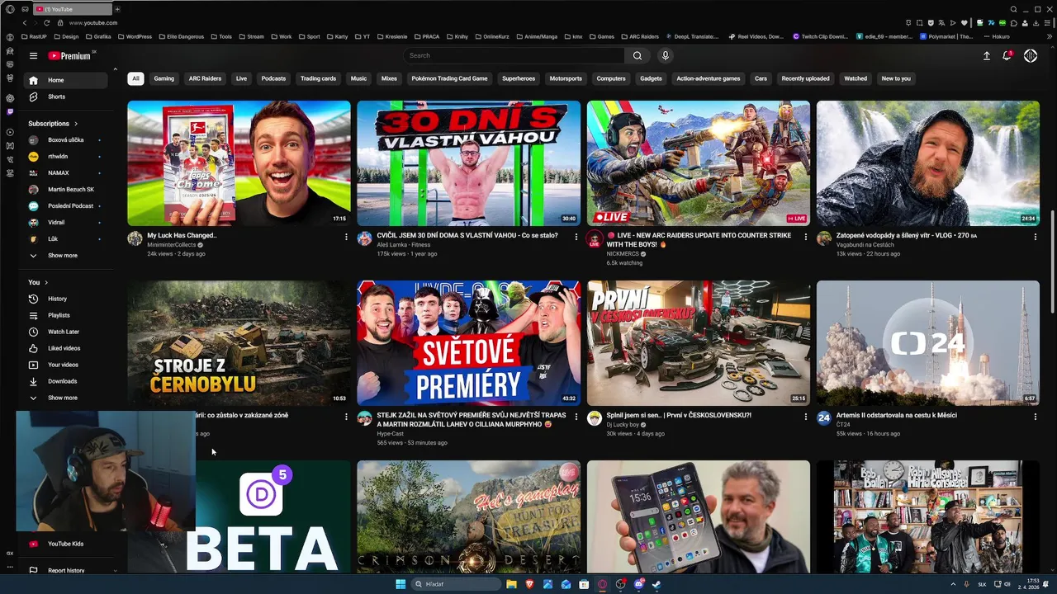Viewport: 1057px width, 594px height.
Task: Start voice search with microphone icon
Action: 665,55
